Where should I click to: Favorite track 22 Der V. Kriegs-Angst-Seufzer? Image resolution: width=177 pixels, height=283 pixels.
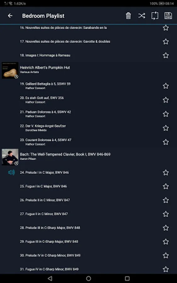point(166,128)
